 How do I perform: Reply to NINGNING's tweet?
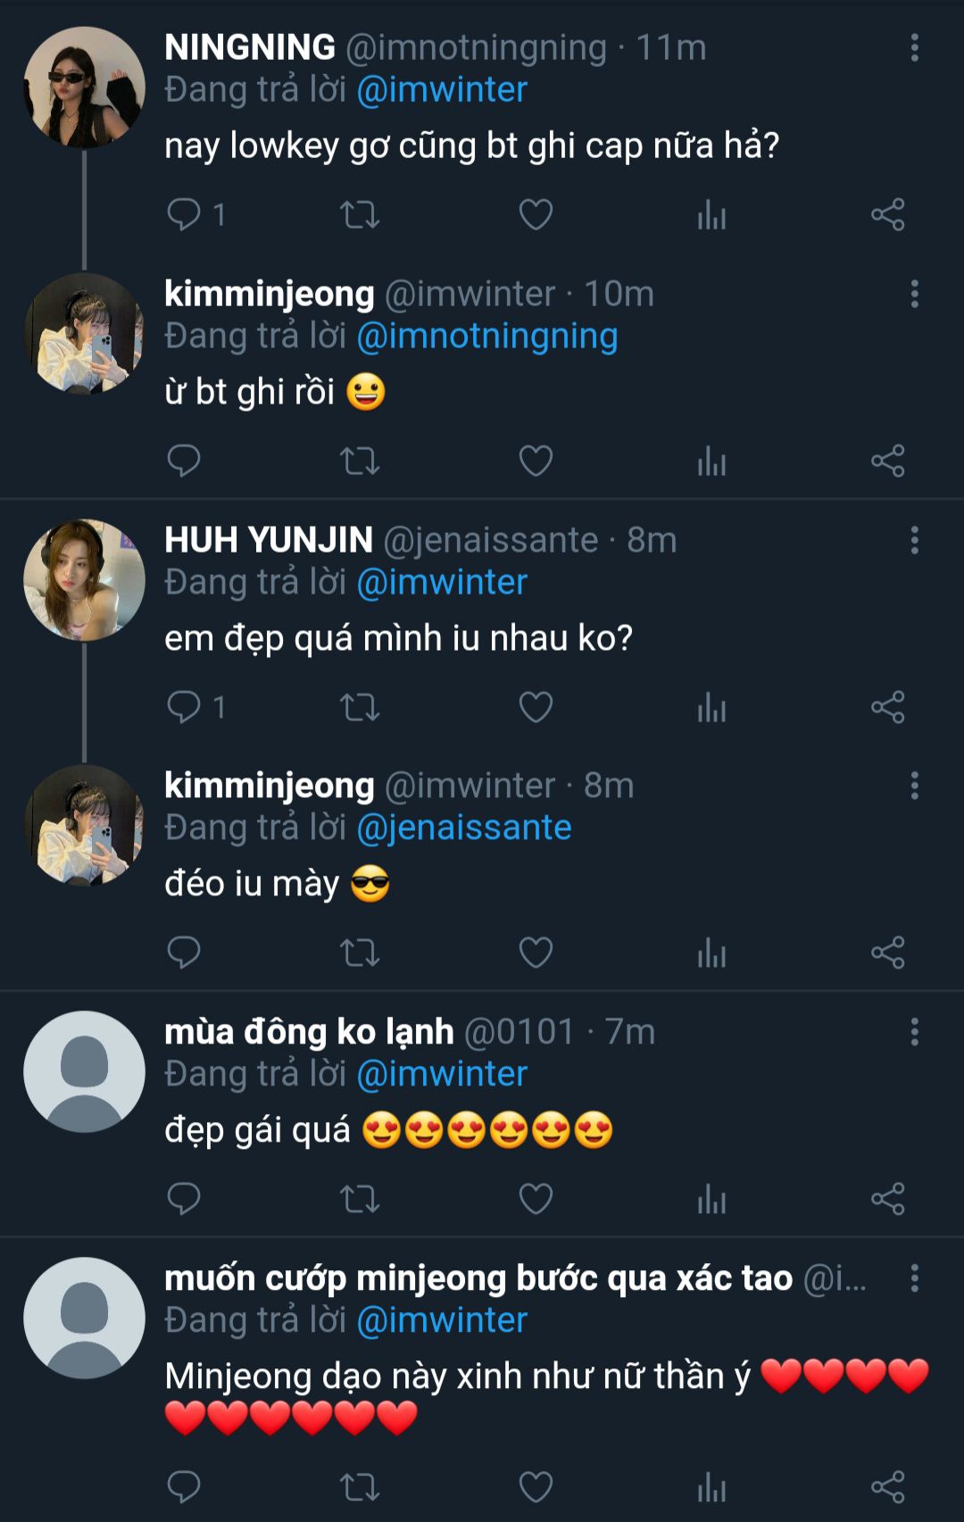184,214
